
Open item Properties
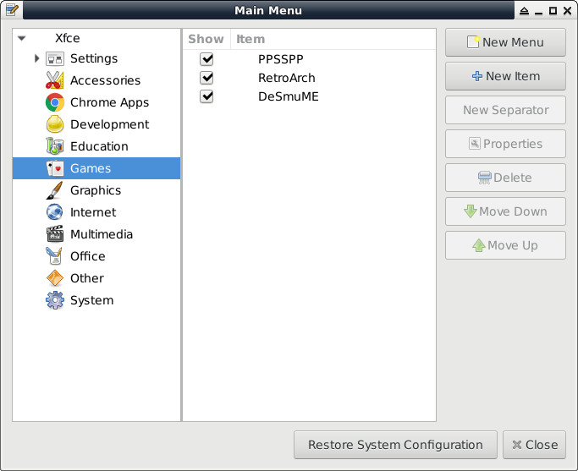pyautogui.click(x=505, y=144)
